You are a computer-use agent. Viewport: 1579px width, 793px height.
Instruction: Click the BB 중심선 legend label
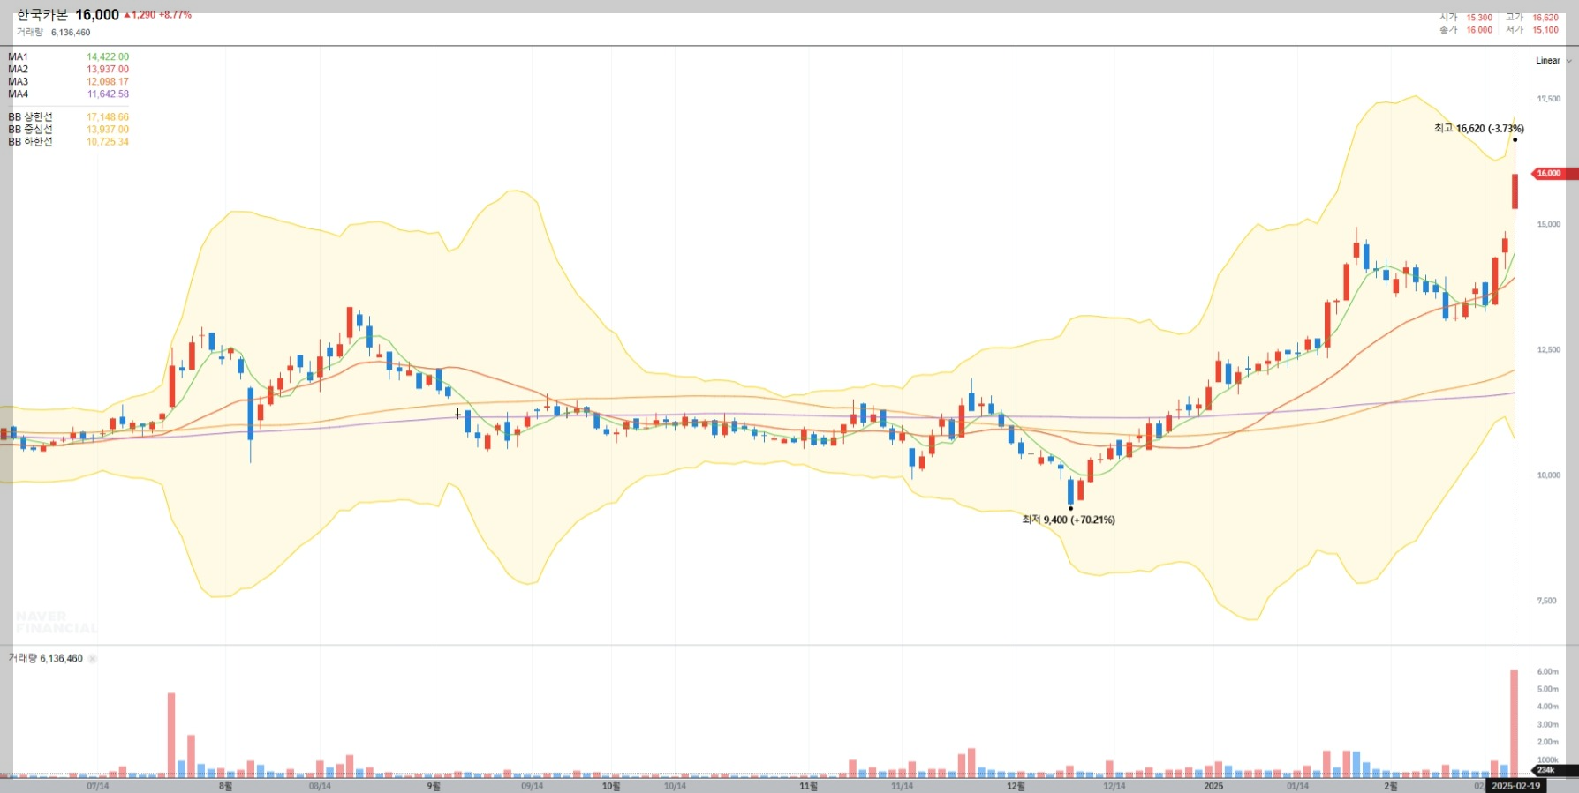tap(31, 130)
